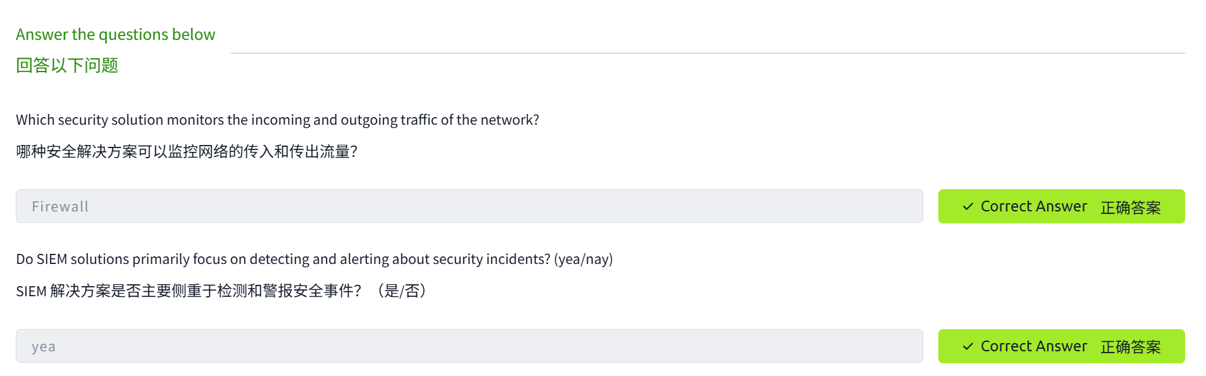This screenshot has height=376, width=1206.
Task: Click the 'Answer the questions below' heading
Action: click(x=115, y=34)
